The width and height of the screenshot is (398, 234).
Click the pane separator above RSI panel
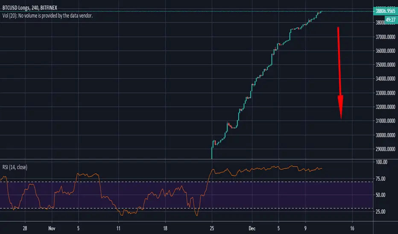coord(187,159)
